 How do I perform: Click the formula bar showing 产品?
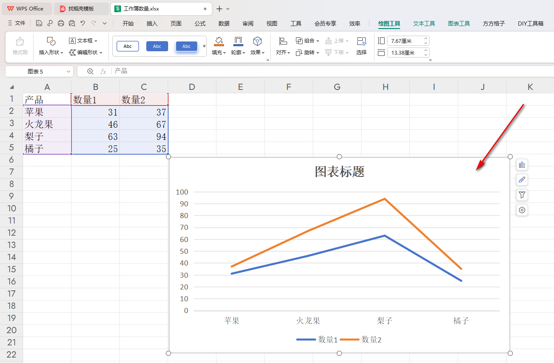coord(332,71)
